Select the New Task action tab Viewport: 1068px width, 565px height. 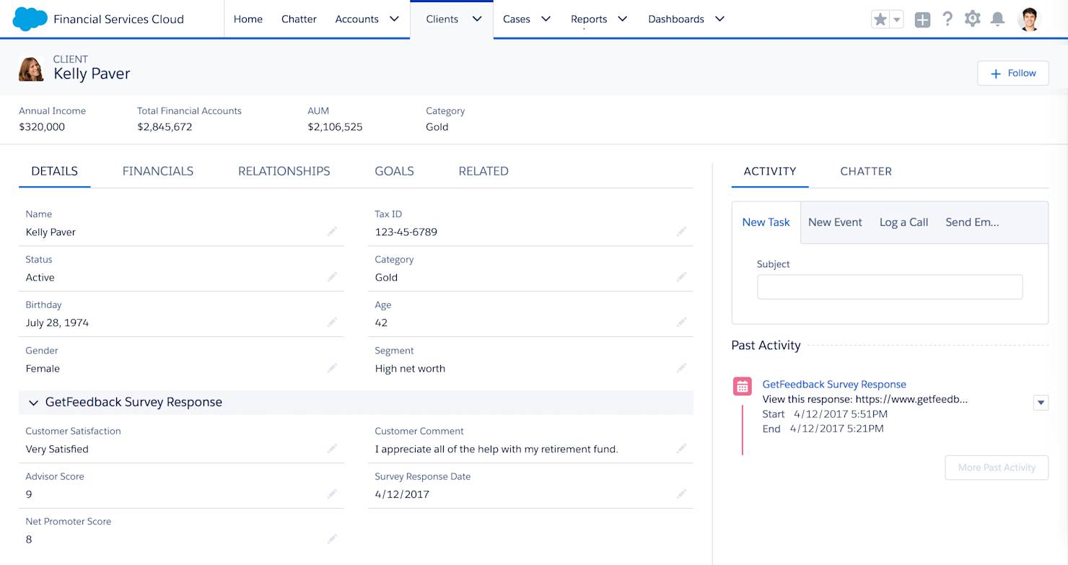click(766, 222)
